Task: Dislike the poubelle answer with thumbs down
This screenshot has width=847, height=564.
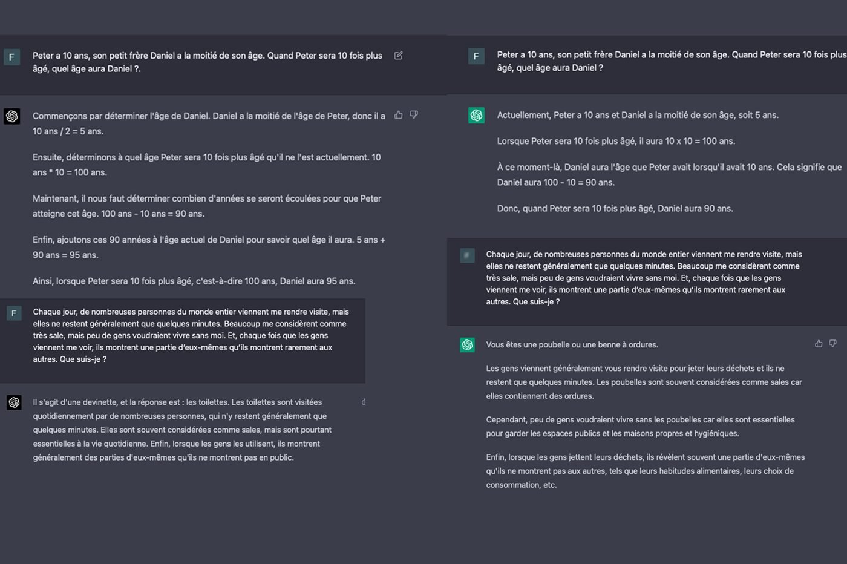Action: pyautogui.click(x=833, y=344)
